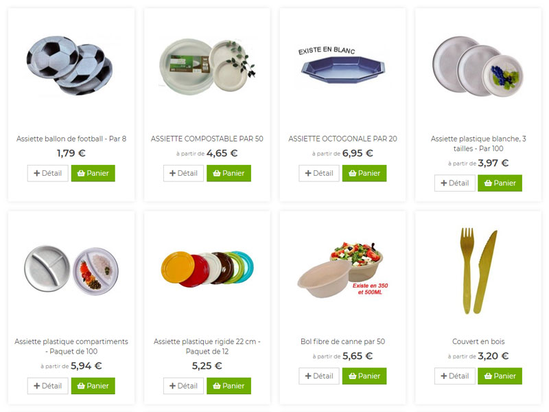Open Détail for Assiette plastique rigide 22 cm

click(x=183, y=386)
